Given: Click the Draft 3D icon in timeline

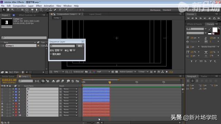Looking at the screenshot, I should click(x=48, y=81).
